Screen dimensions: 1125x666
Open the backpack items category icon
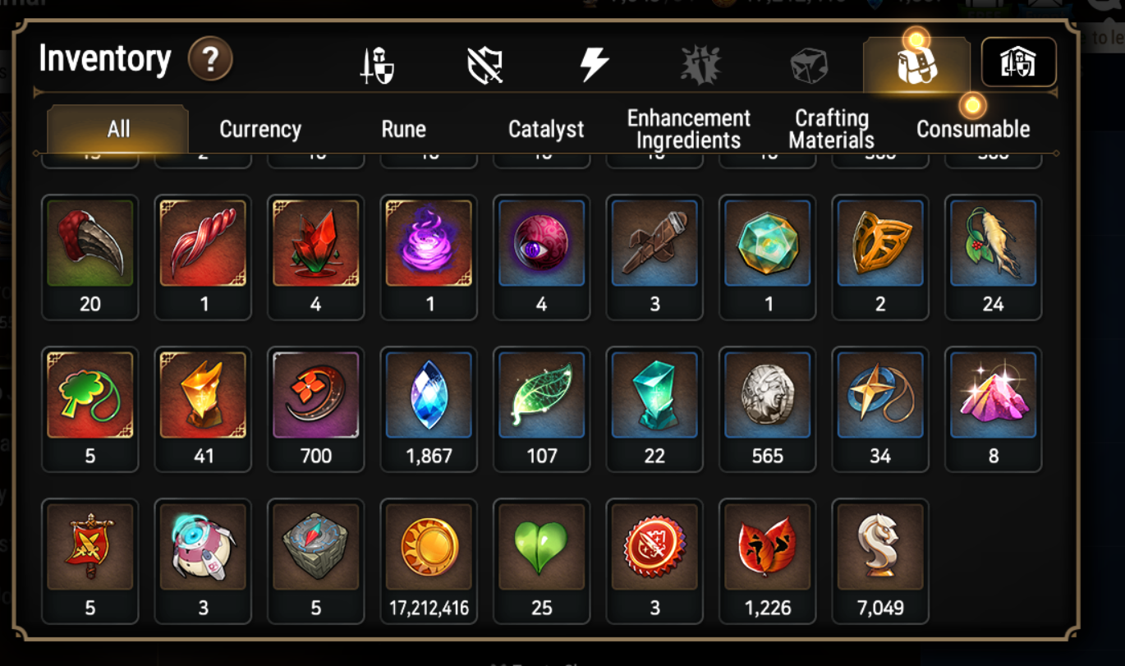[x=916, y=64]
